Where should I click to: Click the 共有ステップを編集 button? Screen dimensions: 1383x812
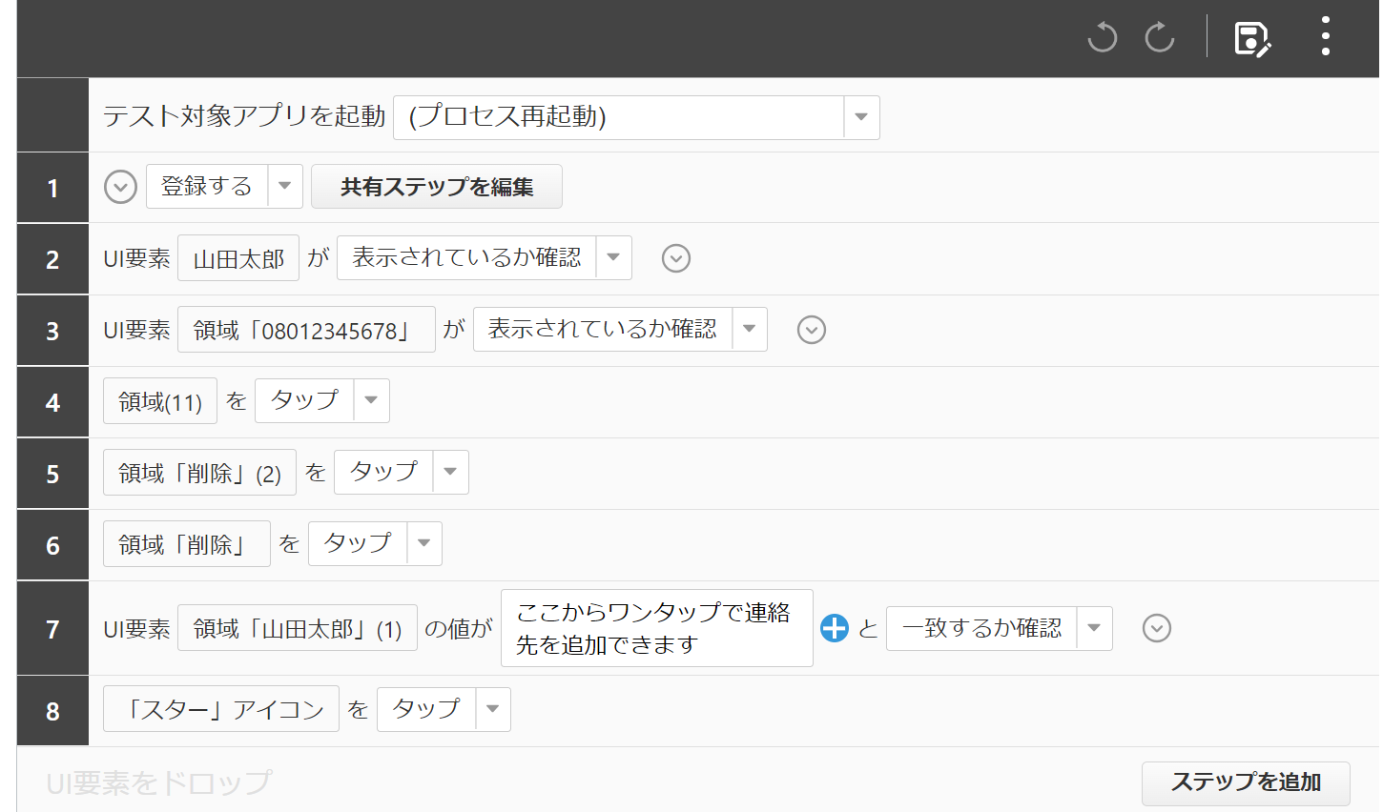pyautogui.click(x=437, y=187)
